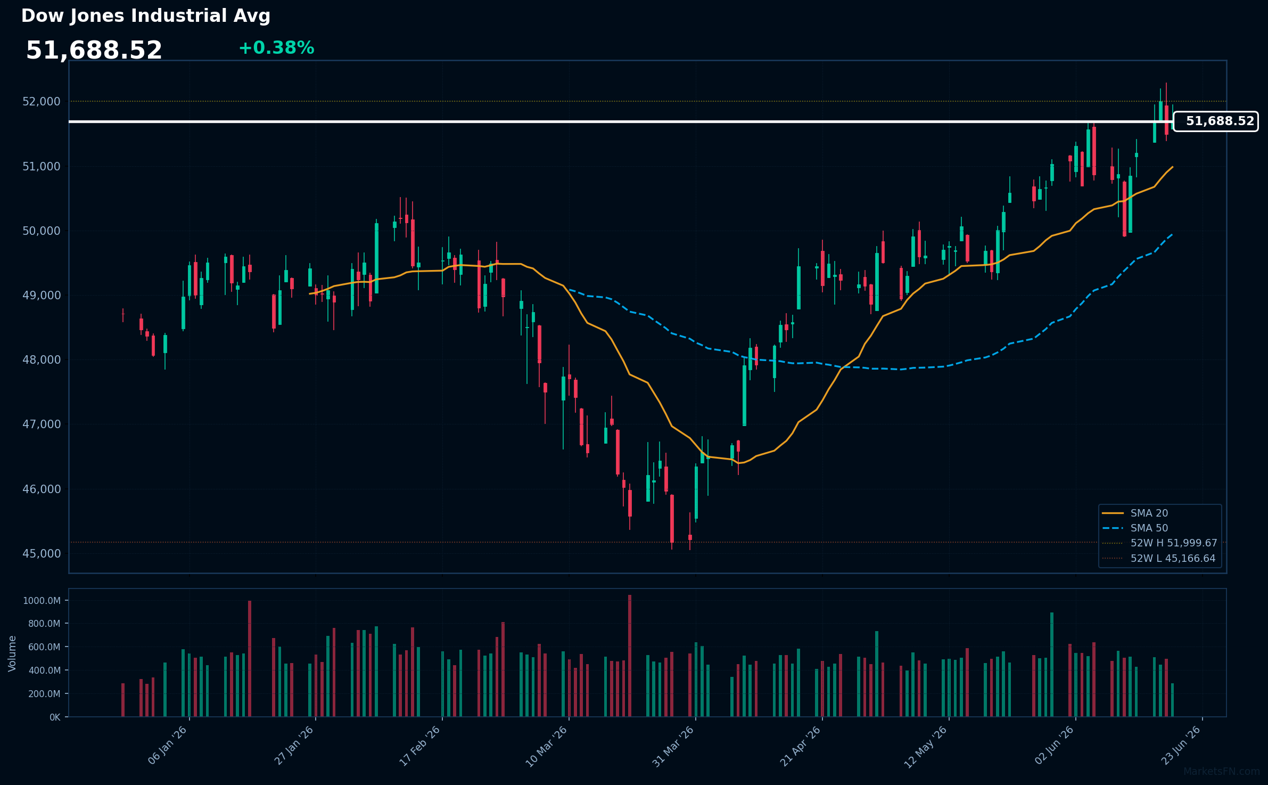1268x785 pixels.
Task: Click the 50,000 price axis label
Action: pyautogui.click(x=42, y=231)
